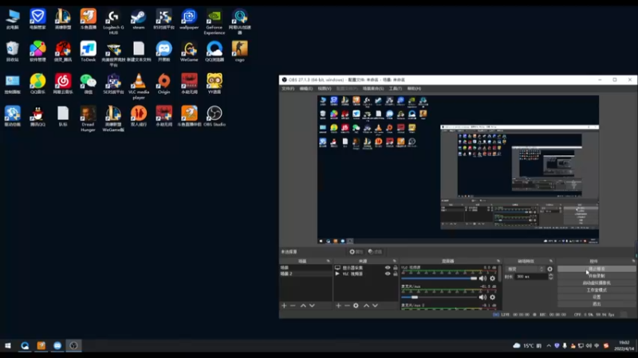Select ToDesk desktop icon
Screen dimensions: 638x358
89,51
